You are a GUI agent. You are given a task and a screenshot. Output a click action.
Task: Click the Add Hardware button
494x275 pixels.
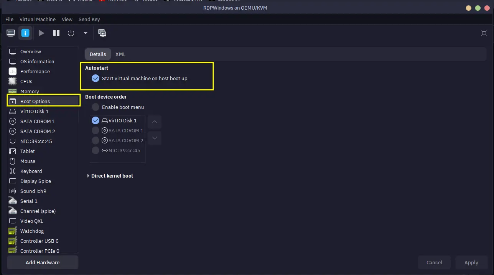point(43,262)
